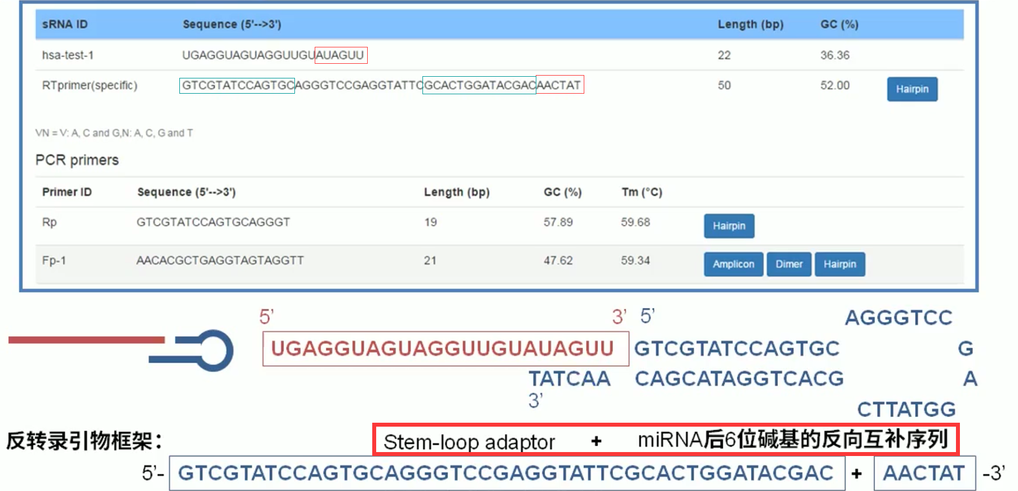Click the Hairpin button for RTprimer(specific)

point(912,89)
